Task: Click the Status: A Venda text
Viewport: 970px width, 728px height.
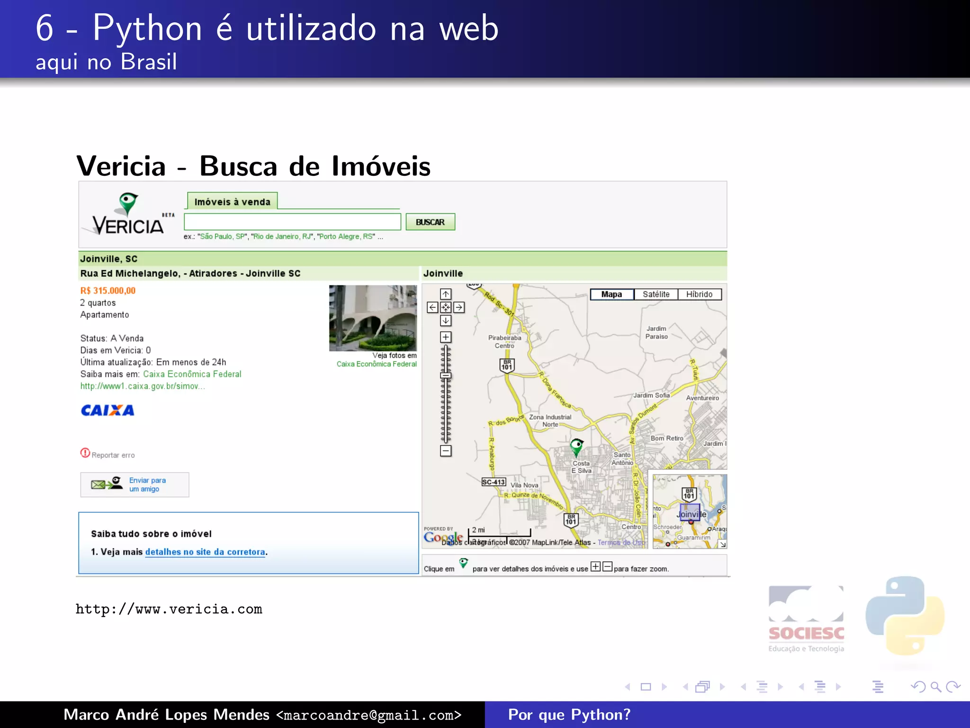Action: click(x=112, y=338)
